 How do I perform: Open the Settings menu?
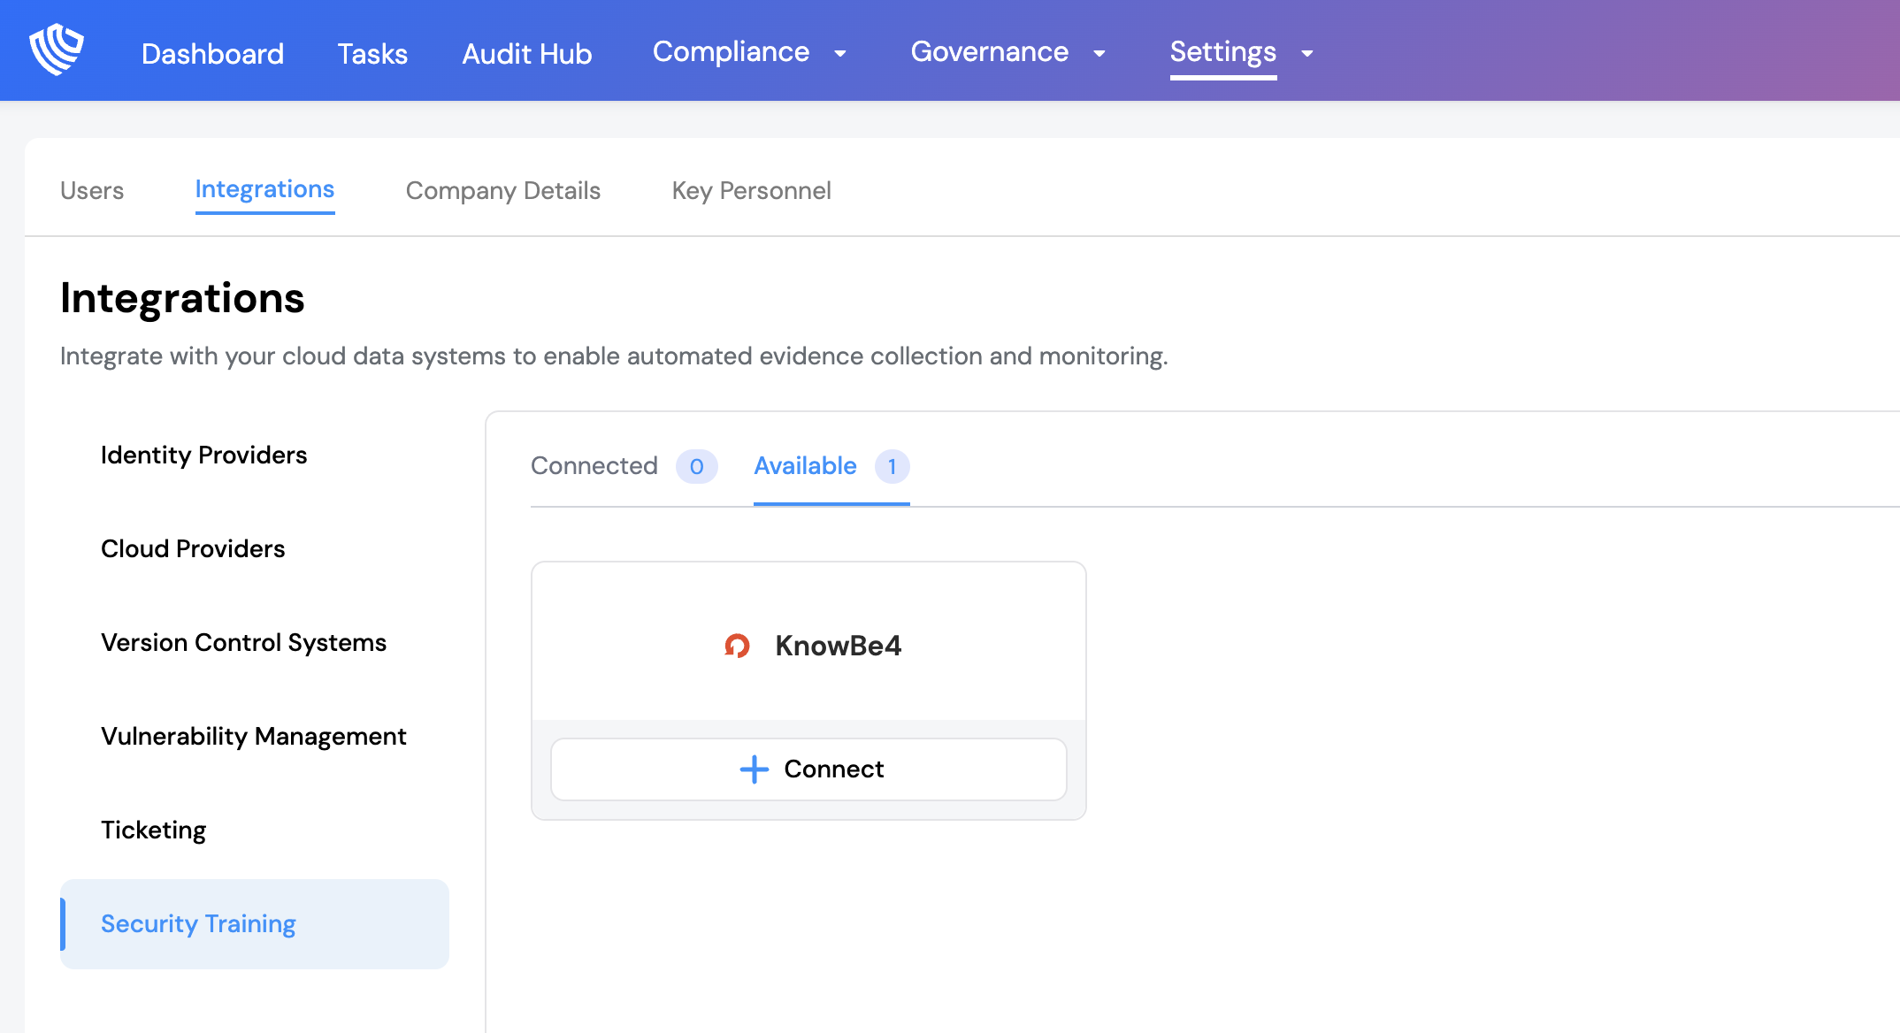point(1223,52)
